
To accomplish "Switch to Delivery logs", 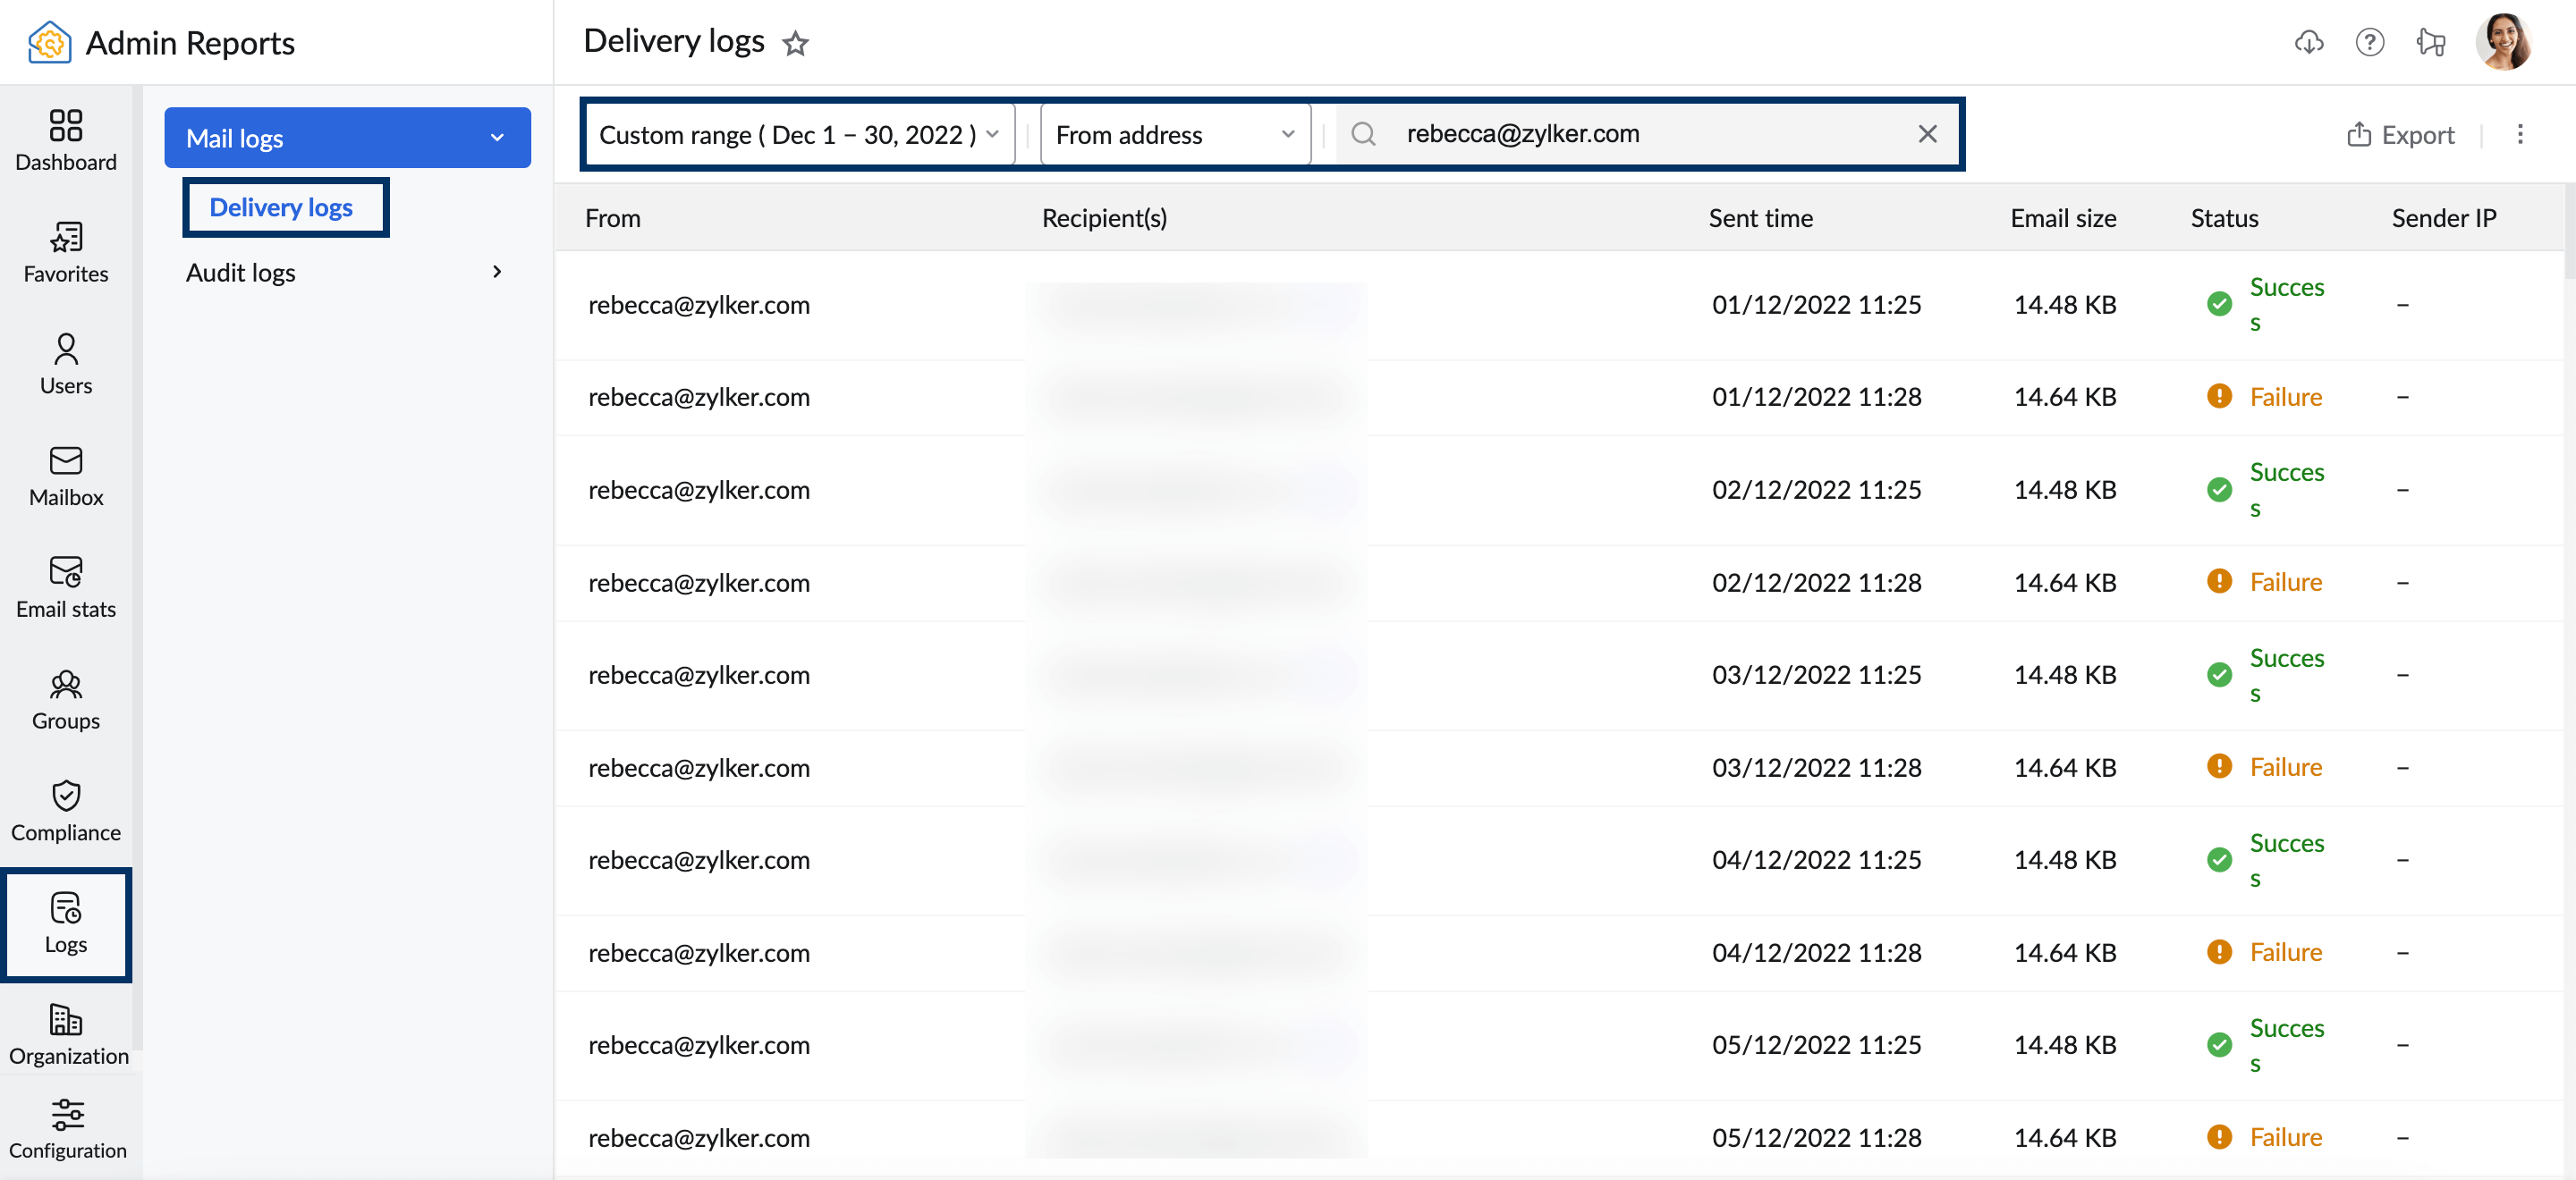I will 281,206.
